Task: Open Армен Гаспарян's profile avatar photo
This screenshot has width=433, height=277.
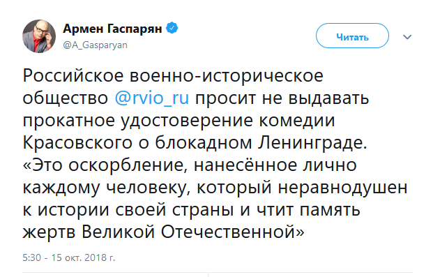Action: (39, 36)
